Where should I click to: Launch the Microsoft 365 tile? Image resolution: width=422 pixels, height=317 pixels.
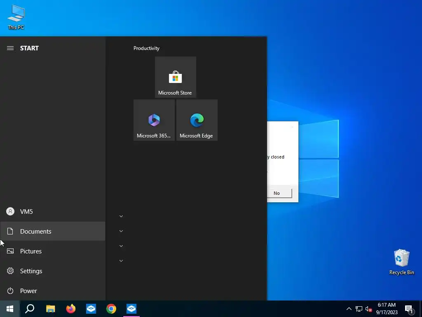point(154,120)
